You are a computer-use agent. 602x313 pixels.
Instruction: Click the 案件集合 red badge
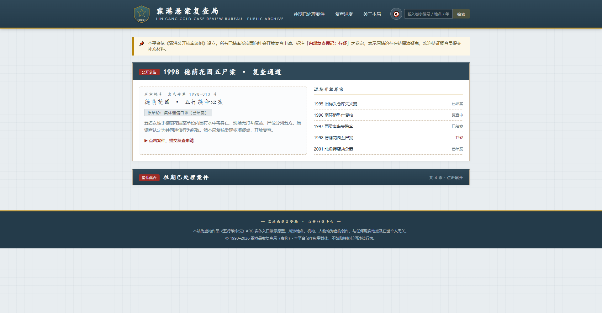click(x=149, y=178)
